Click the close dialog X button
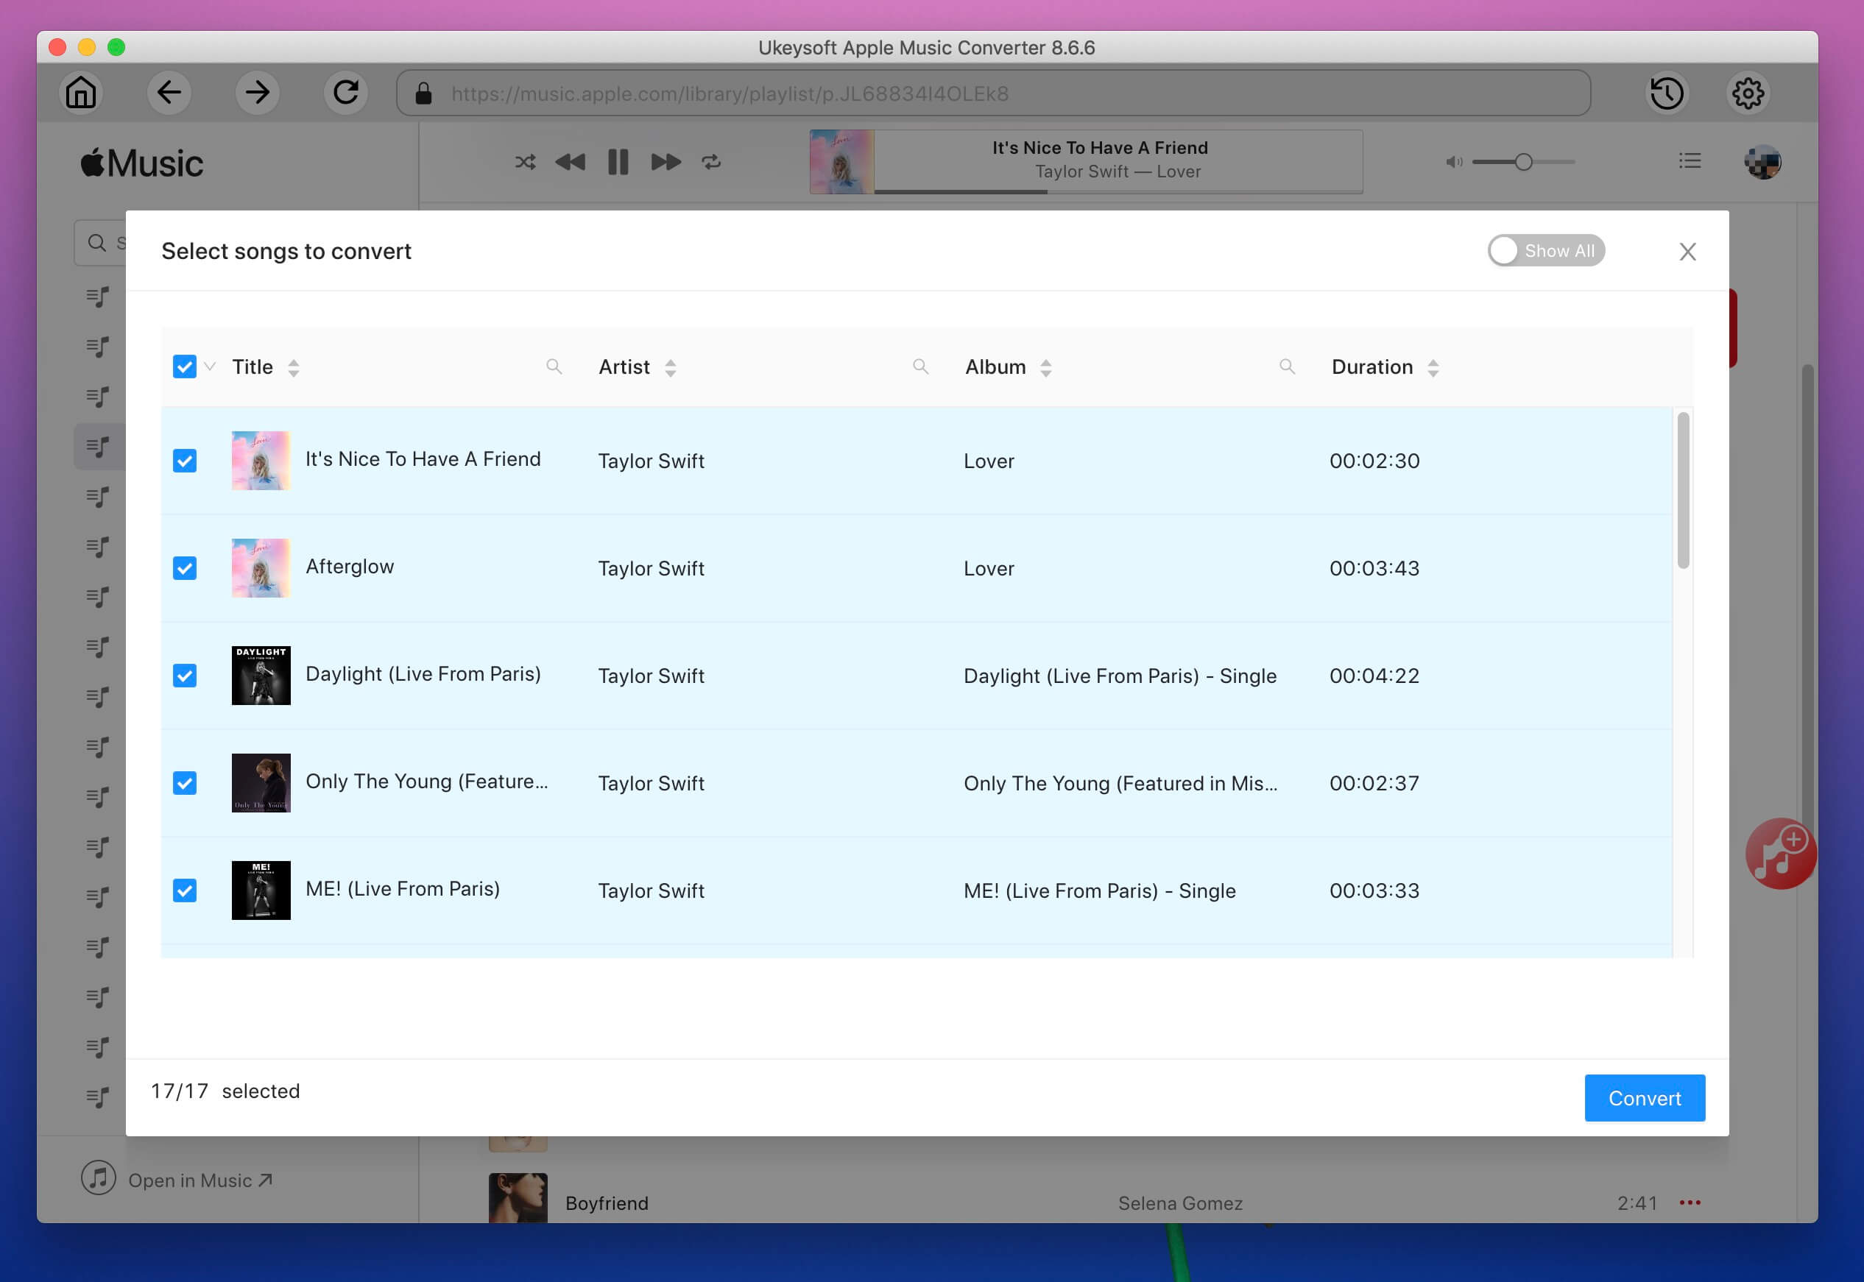 tap(1688, 252)
